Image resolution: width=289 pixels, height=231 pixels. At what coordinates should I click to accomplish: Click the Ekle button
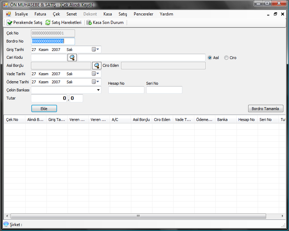pos(44,109)
